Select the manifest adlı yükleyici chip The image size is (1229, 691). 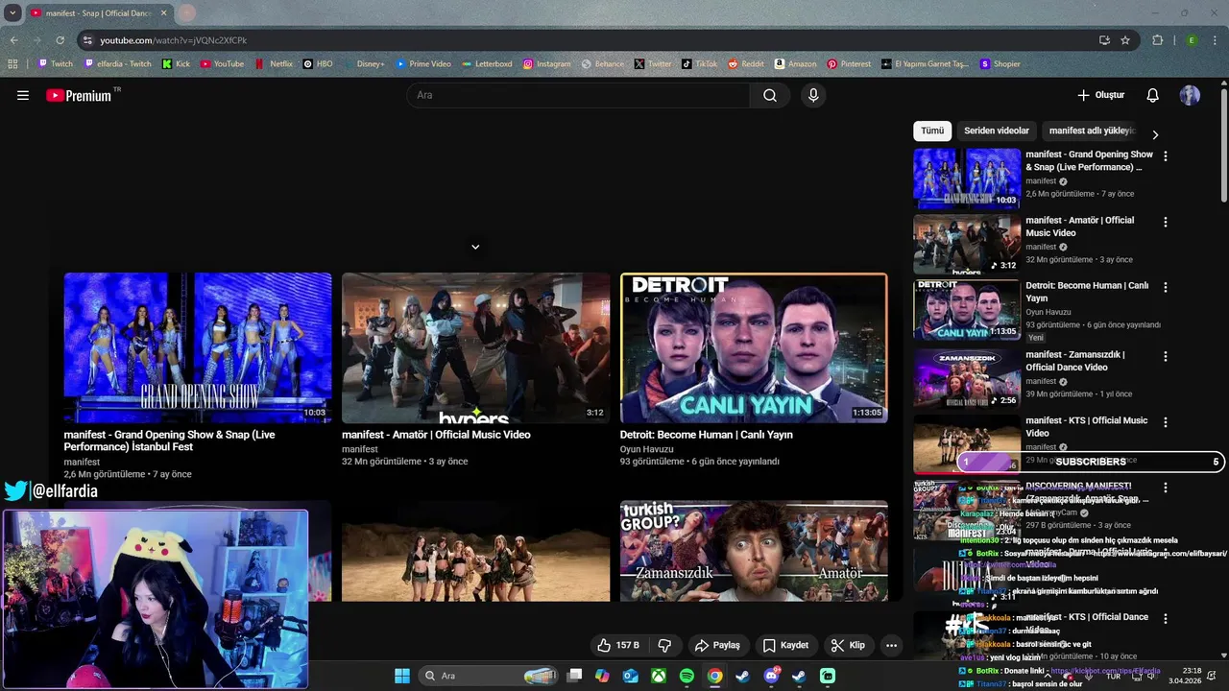1092,131
